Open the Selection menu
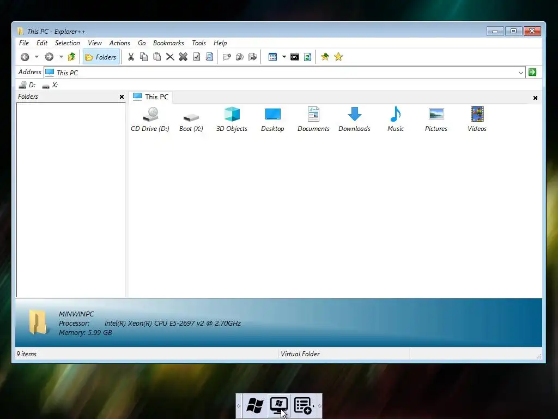 coord(67,43)
